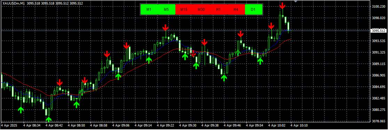
Task: Select the M5 timeframe button
Action: (166, 10)
